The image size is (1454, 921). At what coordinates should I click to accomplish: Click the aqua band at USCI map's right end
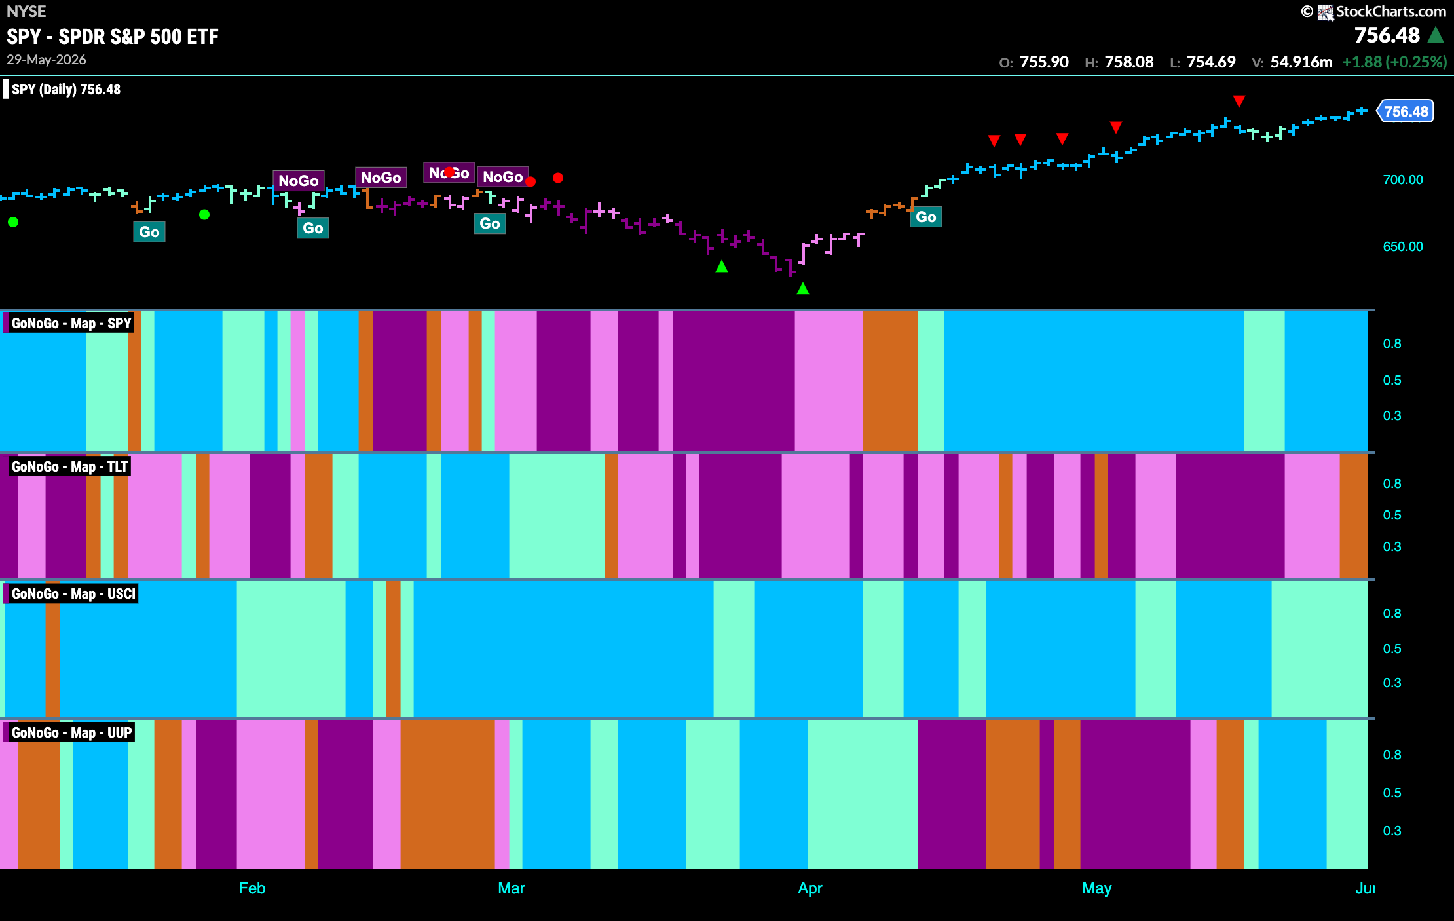1320,649
